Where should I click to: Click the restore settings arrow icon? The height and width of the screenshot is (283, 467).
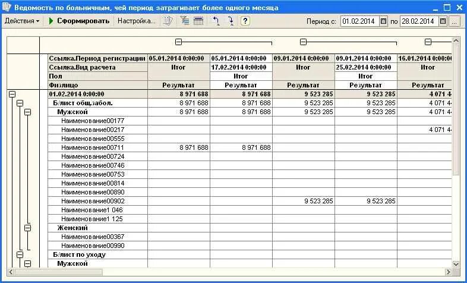[215, 21]
